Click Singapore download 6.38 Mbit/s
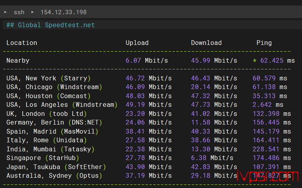Screen dimensions: 302x188 click(x=212, y=158)
